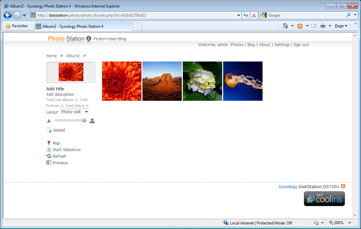Click the browser Back arrow button
Image resolution: width=361 pixels, height=229 pixels.
8,15
